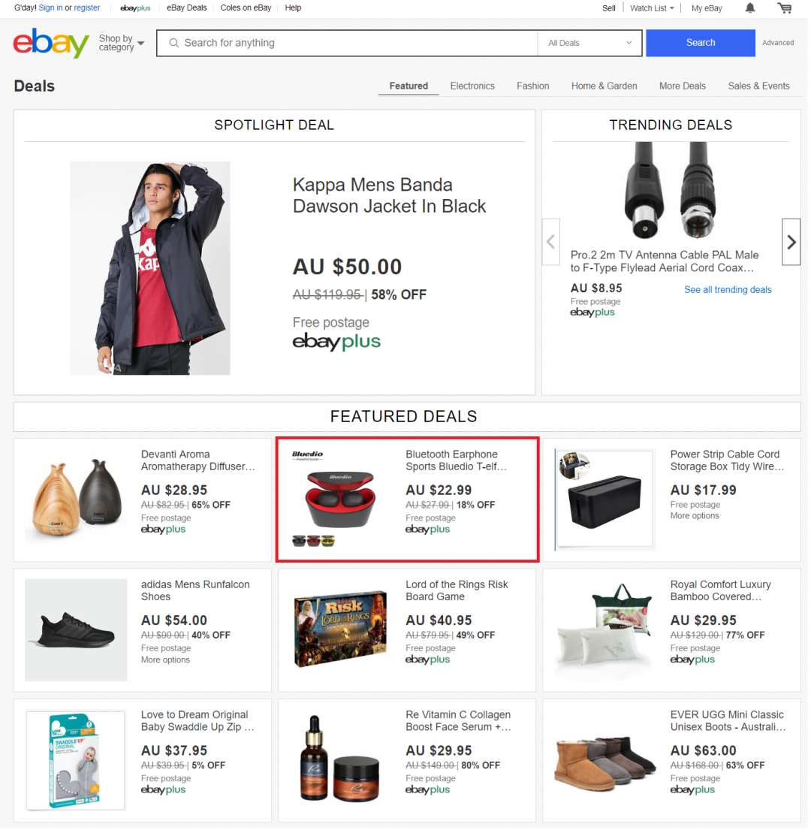Open the See all trending deals link
This screenshot has width=811, height=830.
(x=728, y=289)
